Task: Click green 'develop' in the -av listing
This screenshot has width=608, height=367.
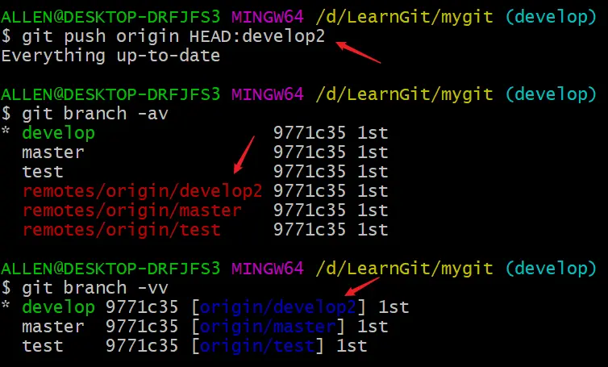Action: click(x=59, y=133)
